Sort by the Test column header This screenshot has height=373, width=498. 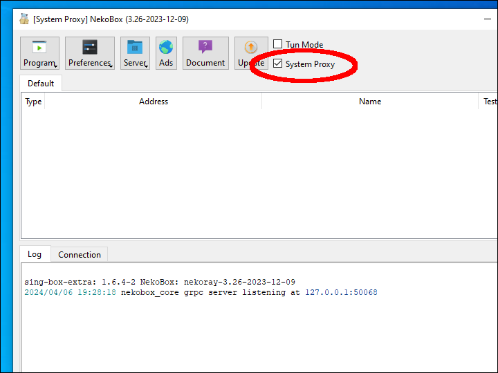[x=488, y=102]
